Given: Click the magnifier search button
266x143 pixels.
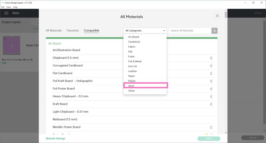Looking at the screenshot, I should point(214,31).
